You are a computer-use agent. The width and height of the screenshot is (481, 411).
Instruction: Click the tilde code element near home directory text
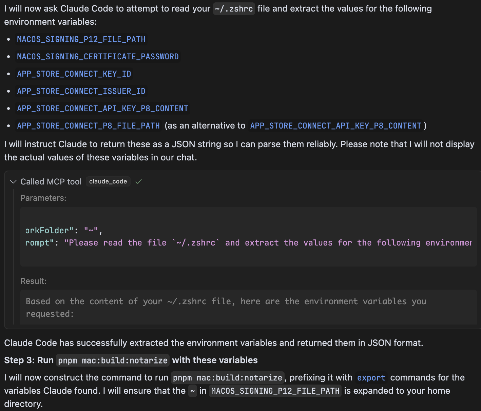coord(192,391)
